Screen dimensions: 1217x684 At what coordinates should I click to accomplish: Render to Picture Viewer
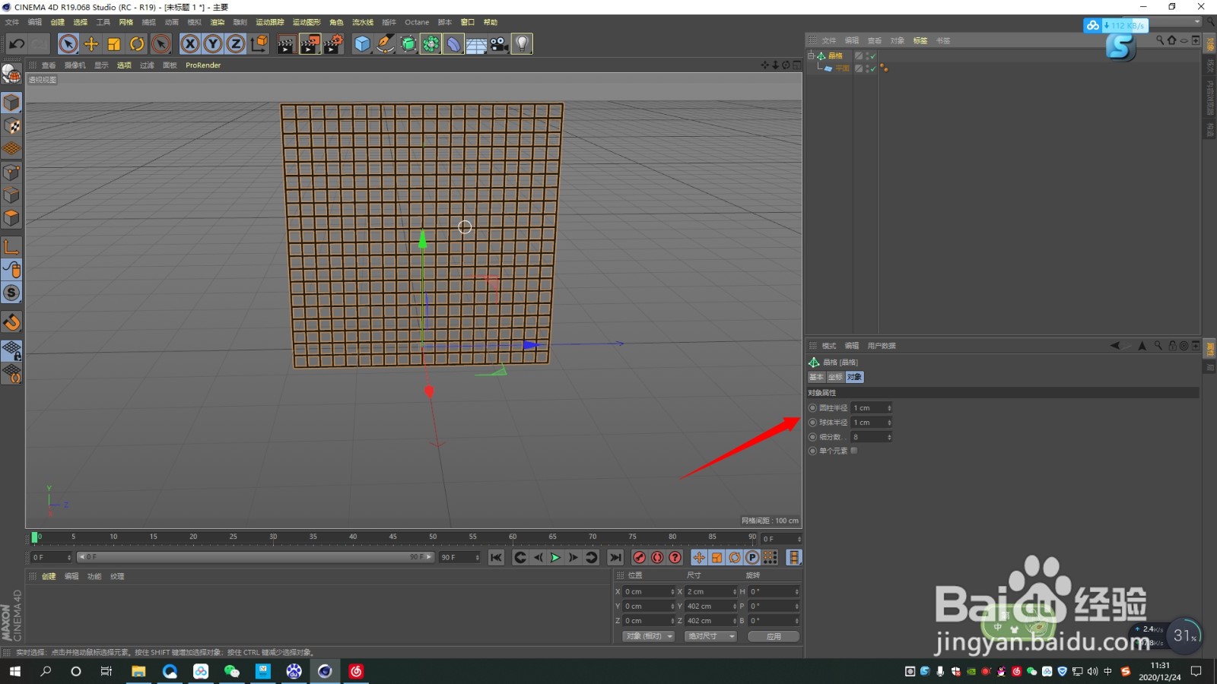[310, 44]
